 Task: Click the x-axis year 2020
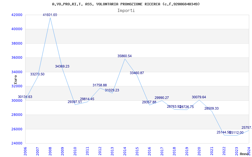tap(199, 151)
